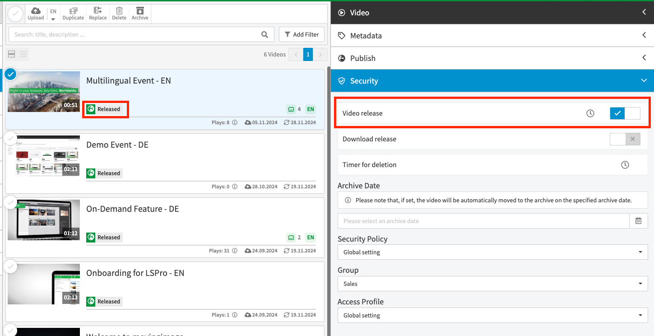The image size is (654, 336).
Task: Click plays info icon for Demo Event
Action: coord(235,187)
